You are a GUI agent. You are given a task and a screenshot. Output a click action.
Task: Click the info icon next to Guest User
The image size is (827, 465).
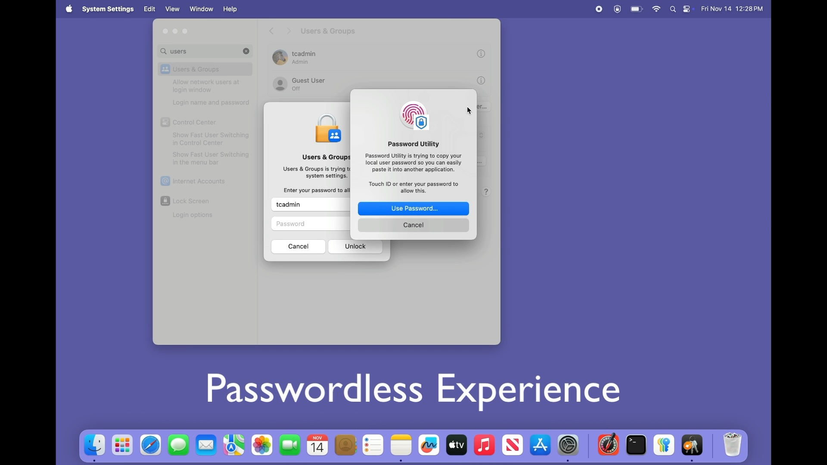[x=481, y=80]
